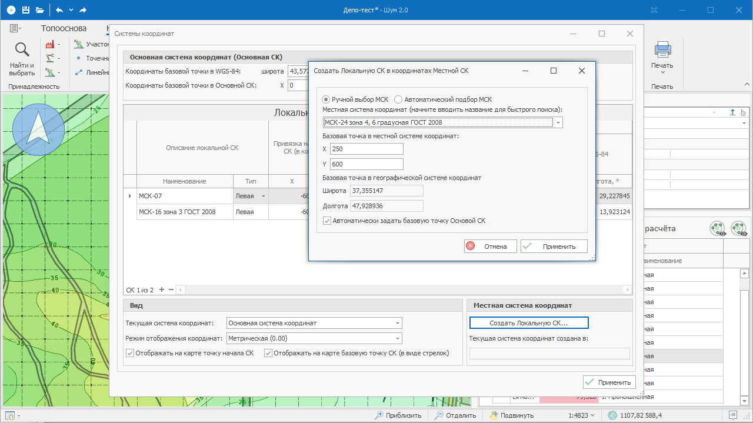The width and height of the screenshot is (753, 423).
Task: Open the ribbon application menu icon
Action: pyautogui.click(x=16, y=28)
